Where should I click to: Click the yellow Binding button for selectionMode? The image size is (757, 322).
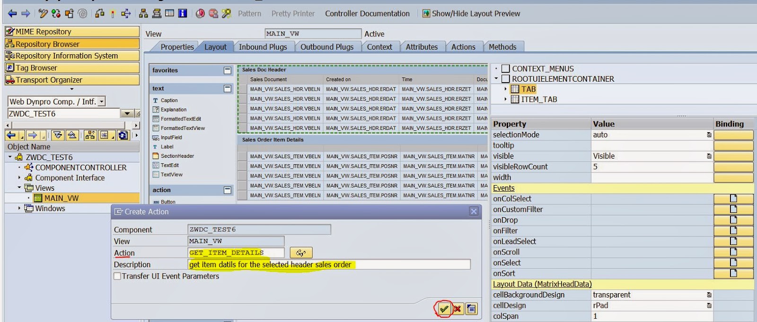click(733, 135)
